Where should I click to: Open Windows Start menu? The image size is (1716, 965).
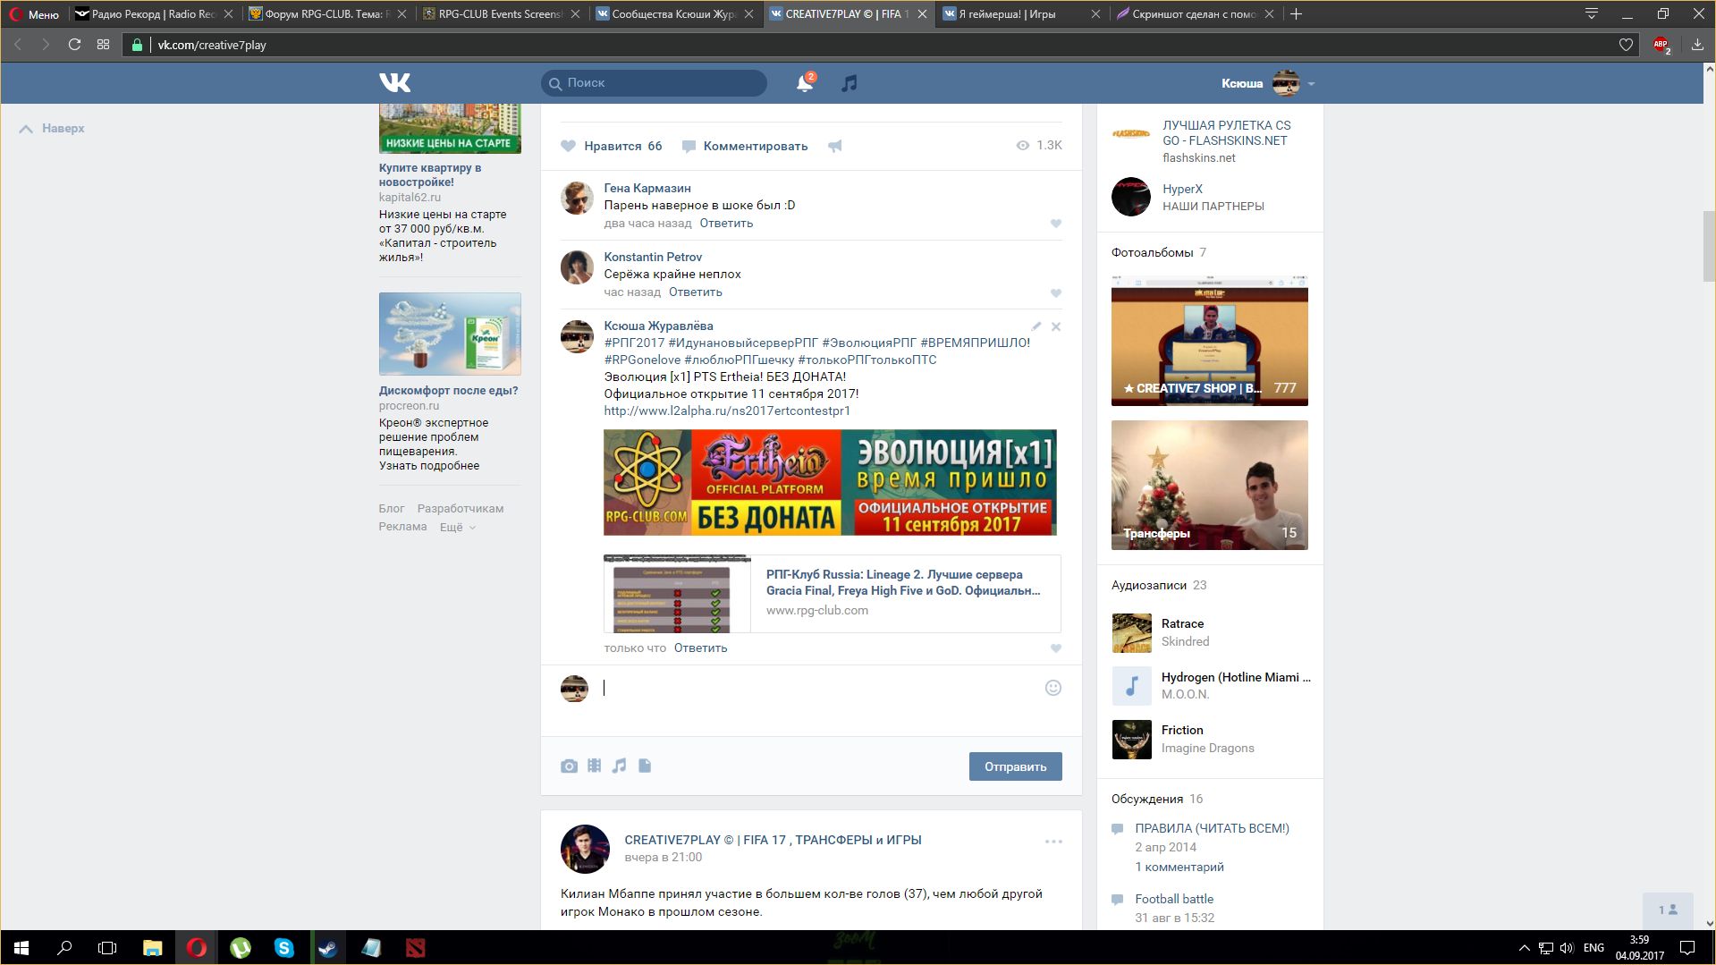point(21,948)
